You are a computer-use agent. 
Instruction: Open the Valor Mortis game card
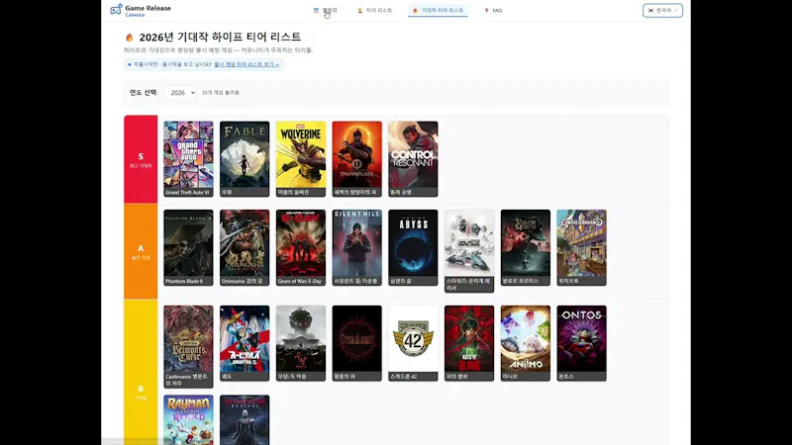point(526,248)
